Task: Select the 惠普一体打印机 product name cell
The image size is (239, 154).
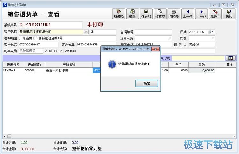Action: (69, 70)
